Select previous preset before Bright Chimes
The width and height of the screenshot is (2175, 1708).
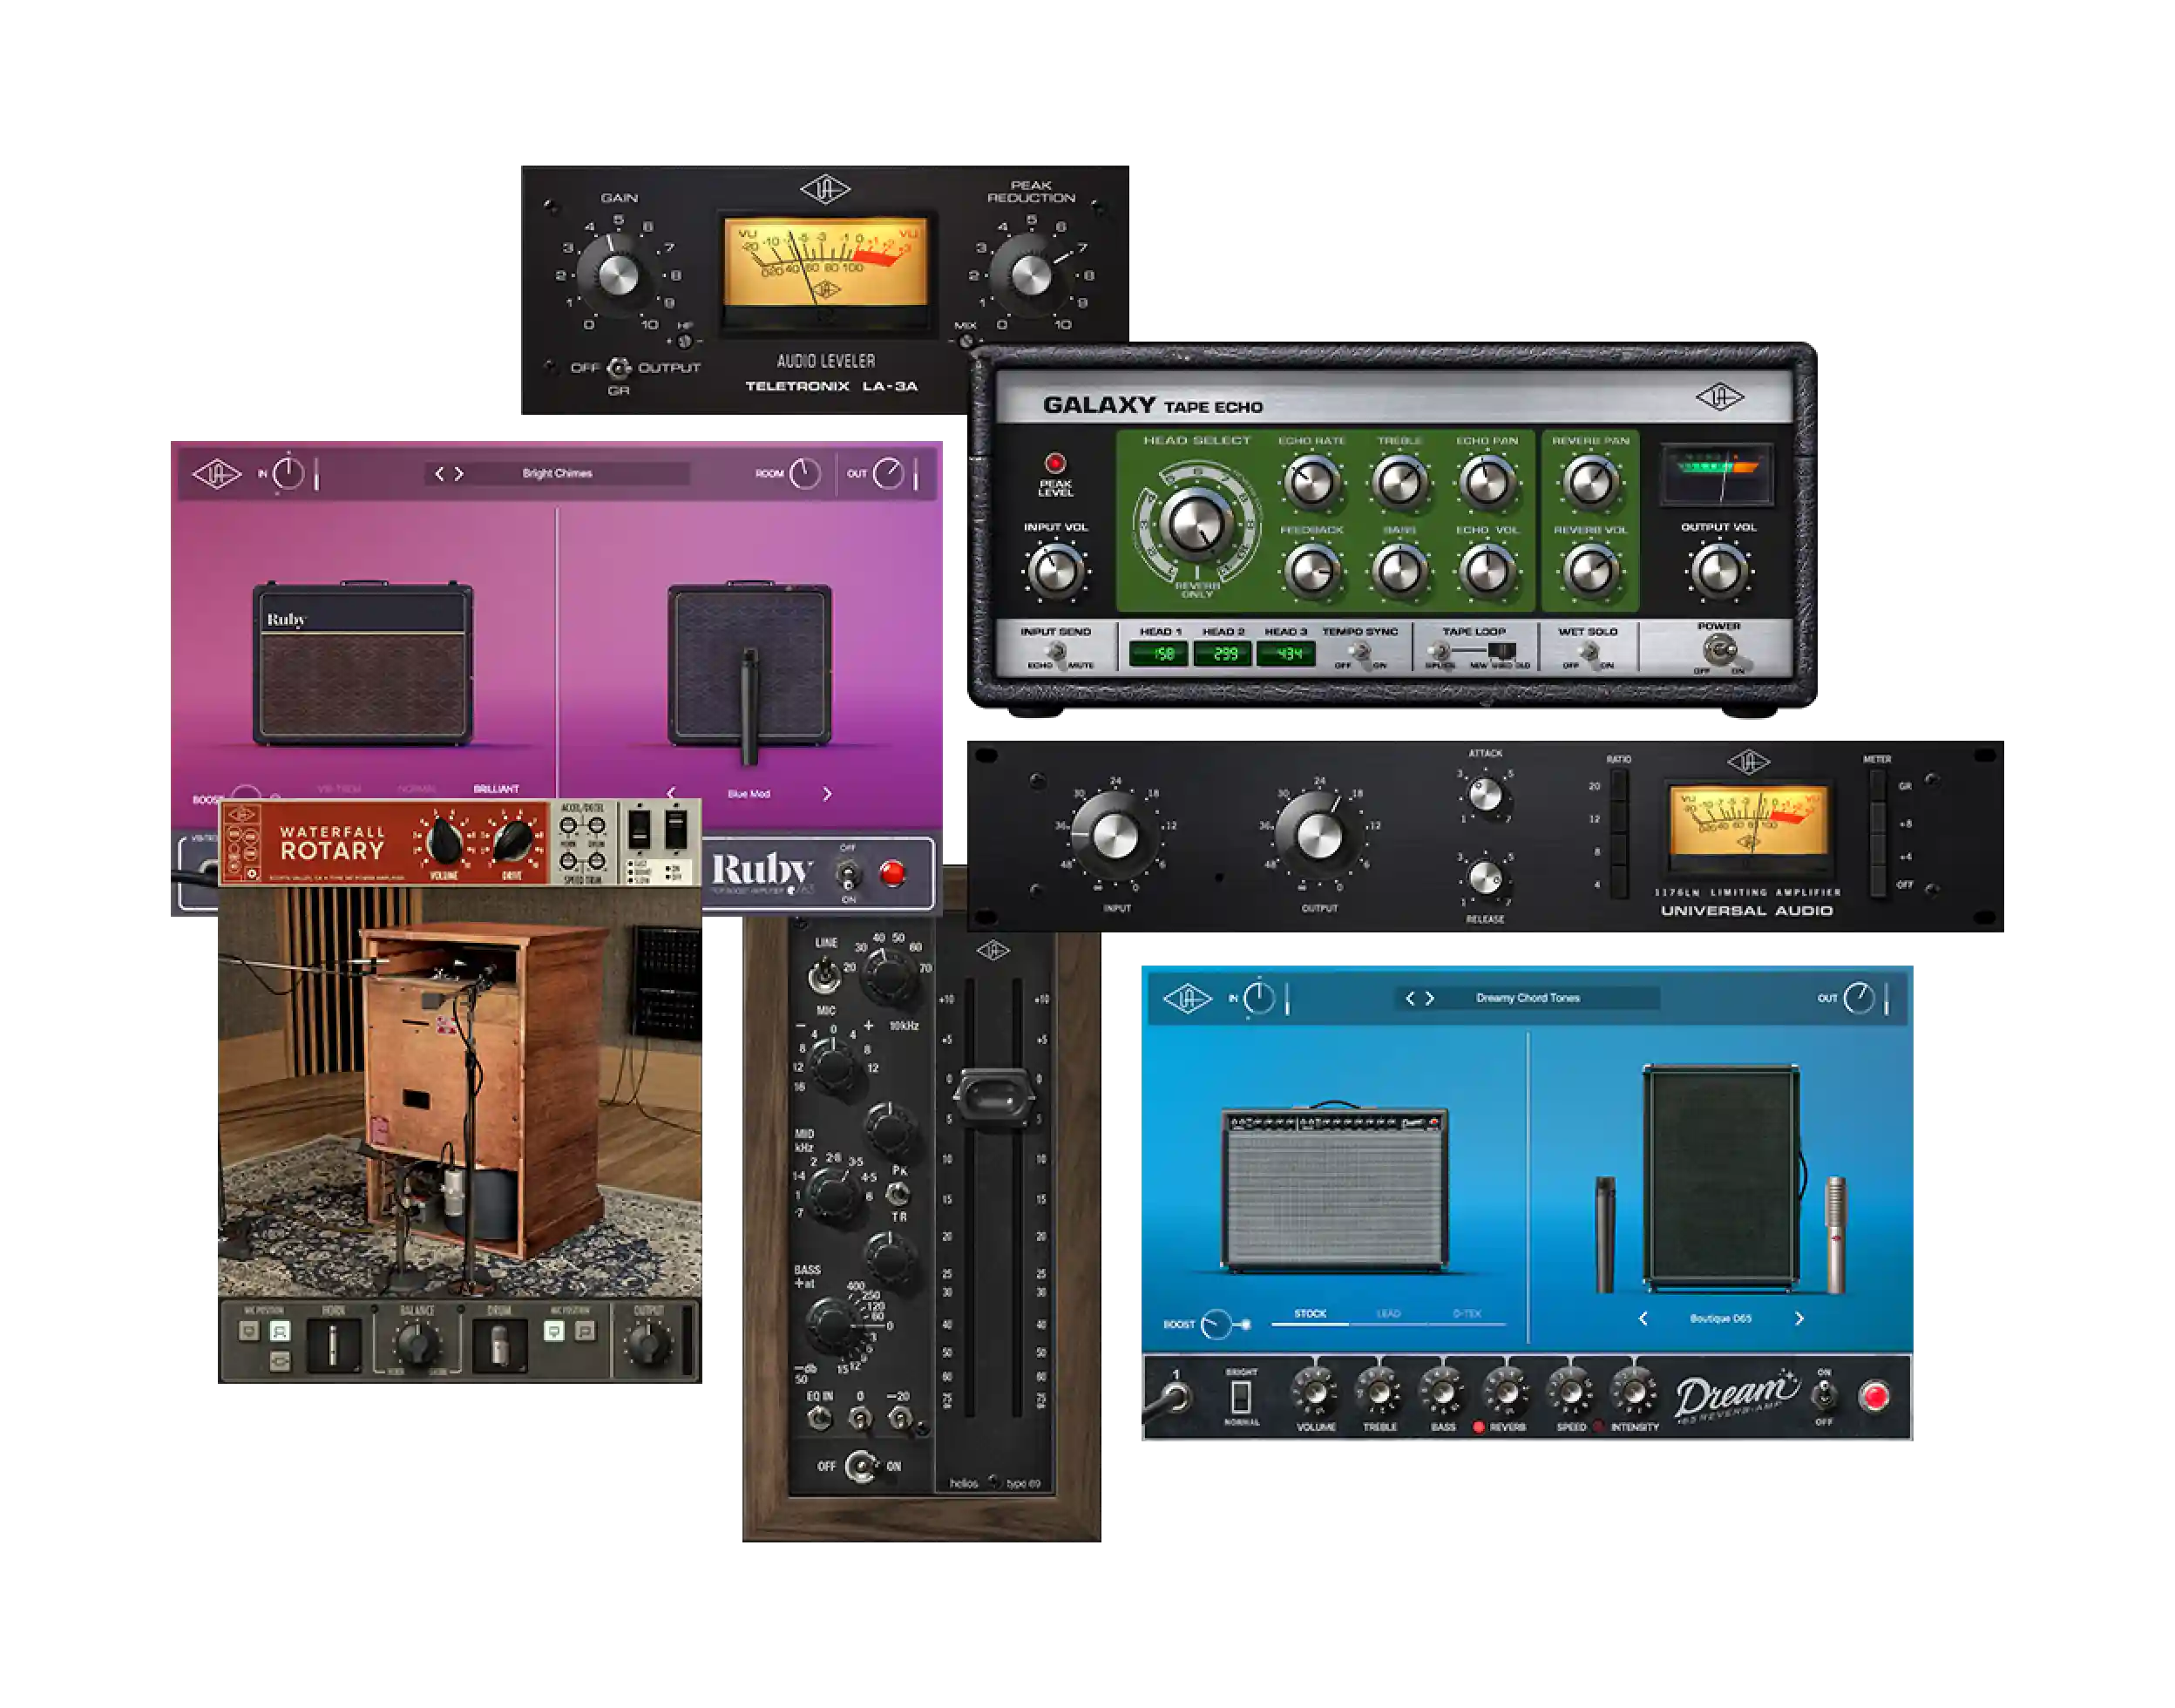tap(439, 474)
